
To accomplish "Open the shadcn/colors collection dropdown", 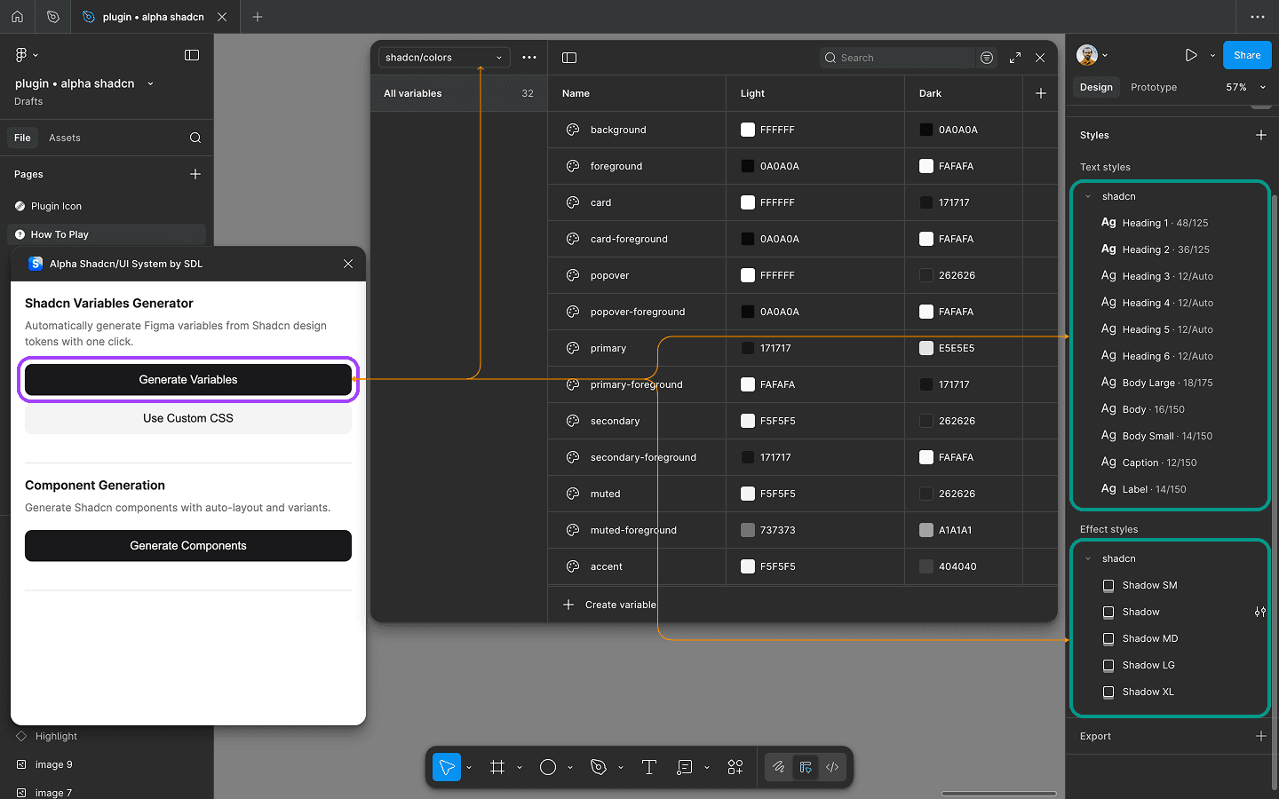I will click(x=443, y=57).
